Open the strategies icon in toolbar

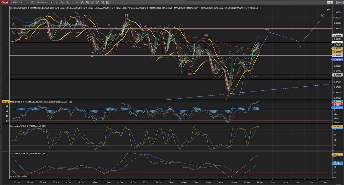[x=102, y=3]
